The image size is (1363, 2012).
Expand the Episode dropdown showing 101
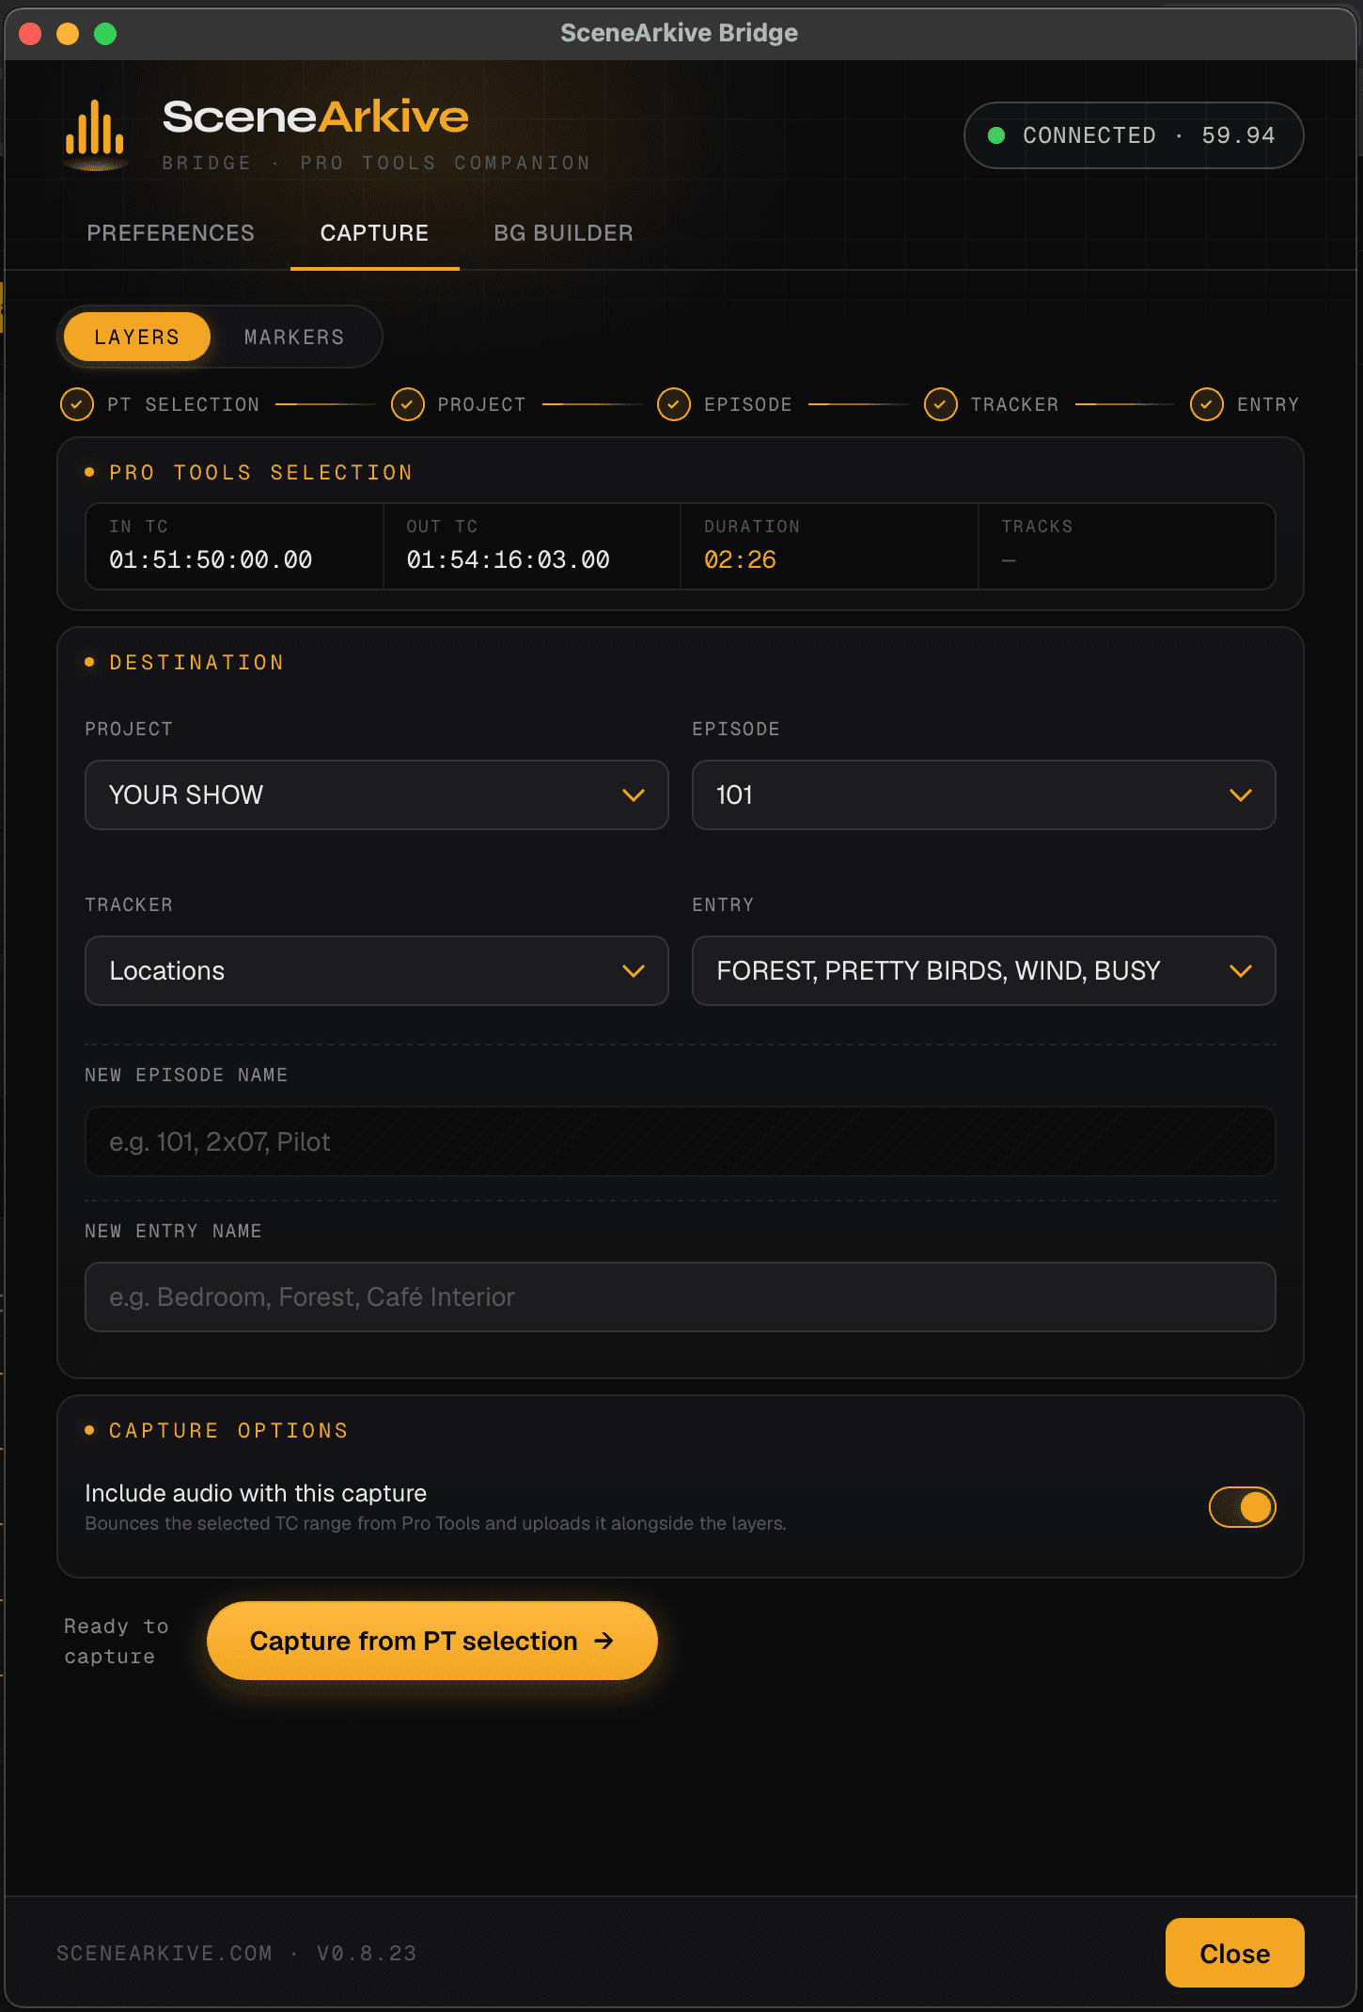coord(983,794)
